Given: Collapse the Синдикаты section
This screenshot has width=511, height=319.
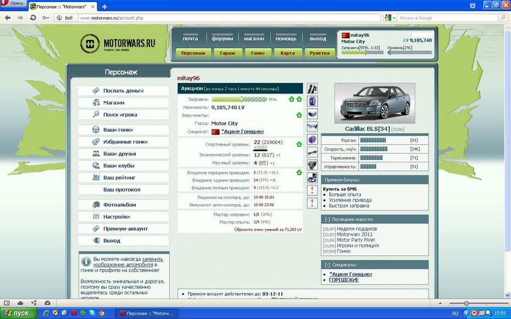Looking at the screenshot, I should [x=327, y=265].
